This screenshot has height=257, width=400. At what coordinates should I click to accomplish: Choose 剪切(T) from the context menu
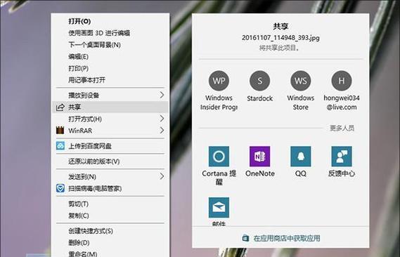pyautogui.click(x=78, y=204)
